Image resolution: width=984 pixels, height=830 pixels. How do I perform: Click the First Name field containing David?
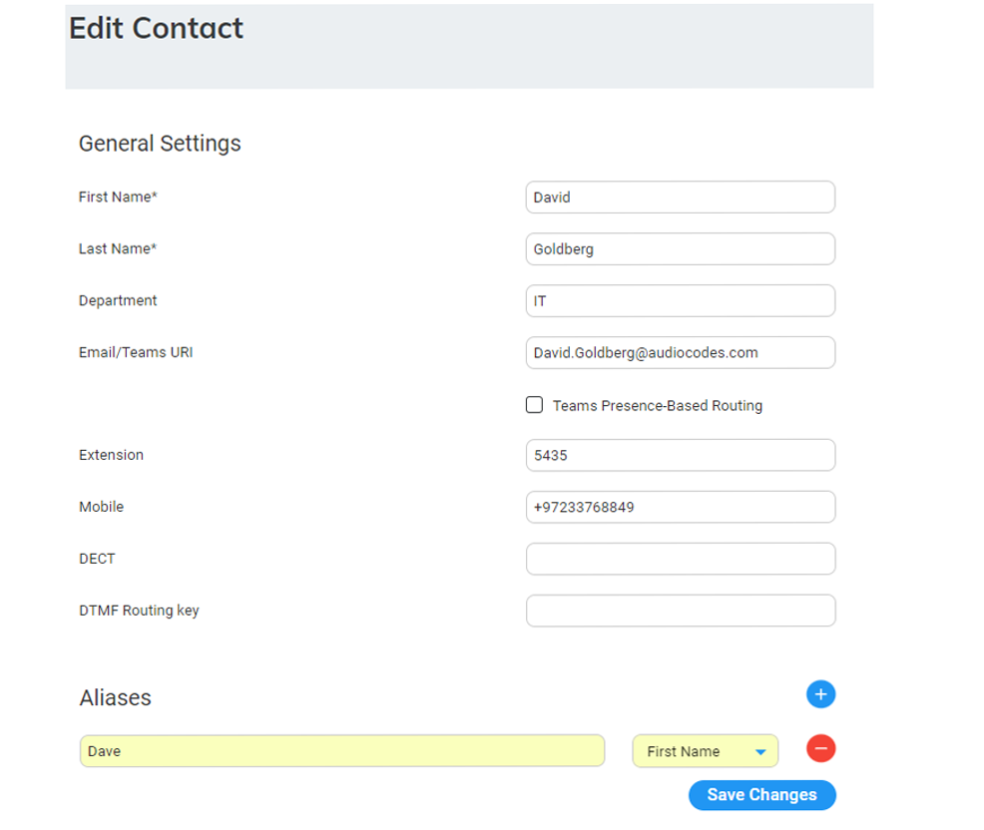680,198
